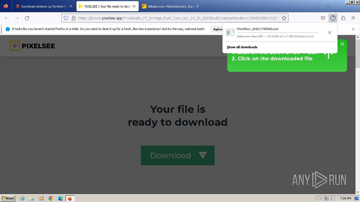The image size is (360, 202).
Task: Open the extensions puzzle menu
Action: [343, 18]
